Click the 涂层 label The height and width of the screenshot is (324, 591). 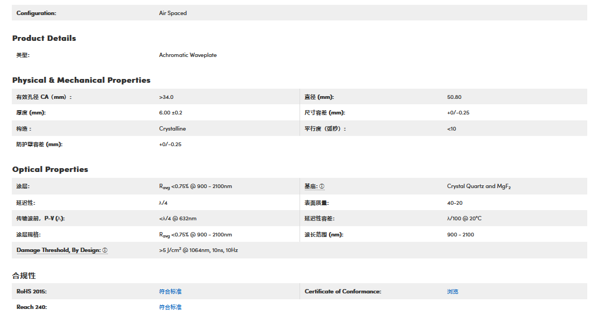point(23,186)
